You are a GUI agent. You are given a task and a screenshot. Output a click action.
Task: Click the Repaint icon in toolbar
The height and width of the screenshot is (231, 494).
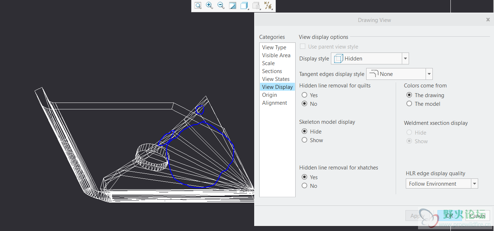coord(233,5)
